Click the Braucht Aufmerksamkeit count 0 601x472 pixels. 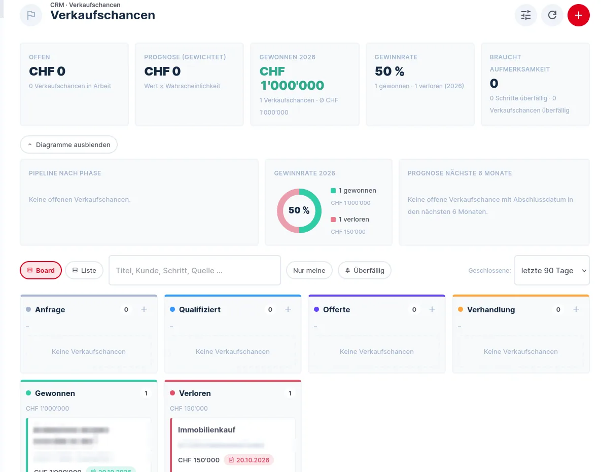click(493, 84)
